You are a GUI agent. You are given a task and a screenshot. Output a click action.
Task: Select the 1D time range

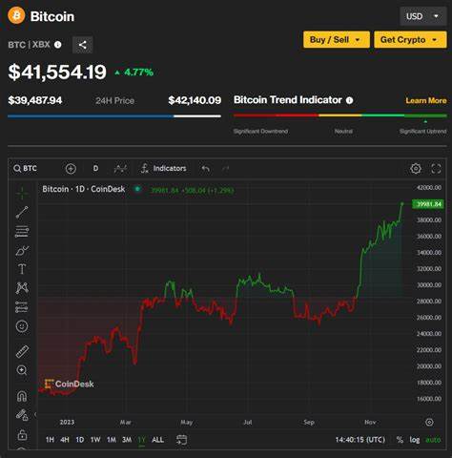coord(80,440)
